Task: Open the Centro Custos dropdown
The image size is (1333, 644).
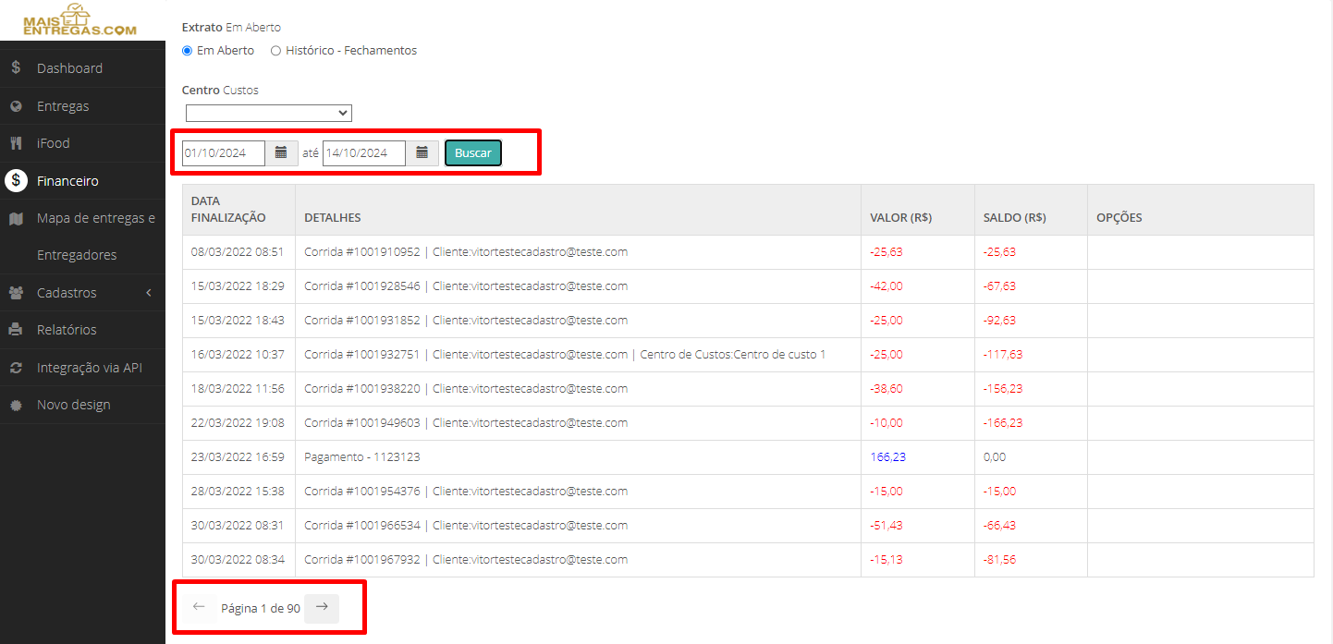Action: click(269, 113)
